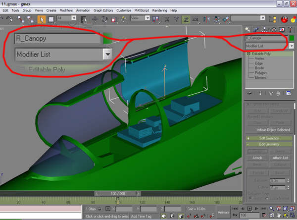Open the Tools menu
This screenshot has height=220, width=297.
coord(15,10)
